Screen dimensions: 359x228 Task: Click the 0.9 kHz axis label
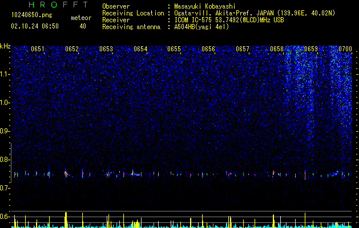click(x=5, y=131)
